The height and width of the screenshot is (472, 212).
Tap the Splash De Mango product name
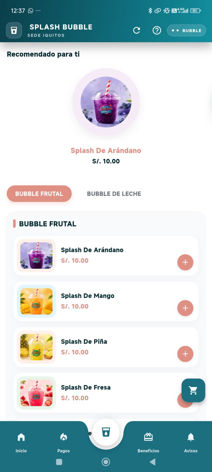coord(87,296)
